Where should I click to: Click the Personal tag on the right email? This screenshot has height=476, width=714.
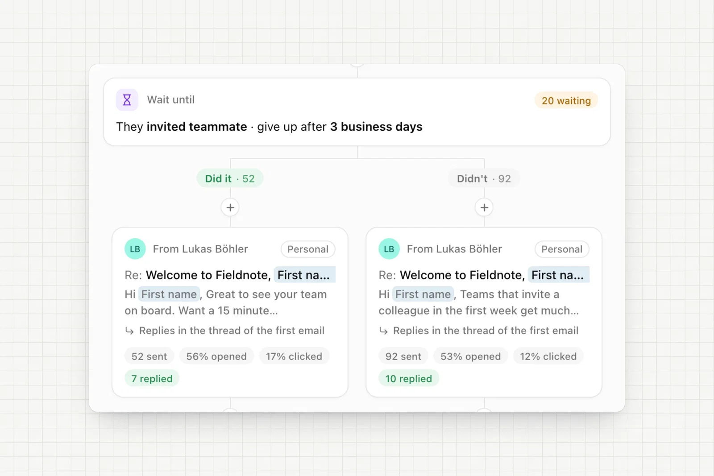click(562, 249)
